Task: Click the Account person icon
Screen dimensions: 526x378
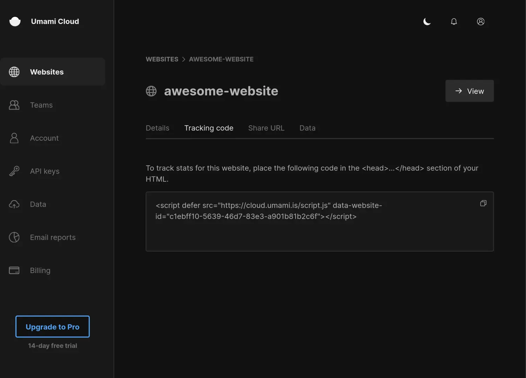Action: point(14,138)
